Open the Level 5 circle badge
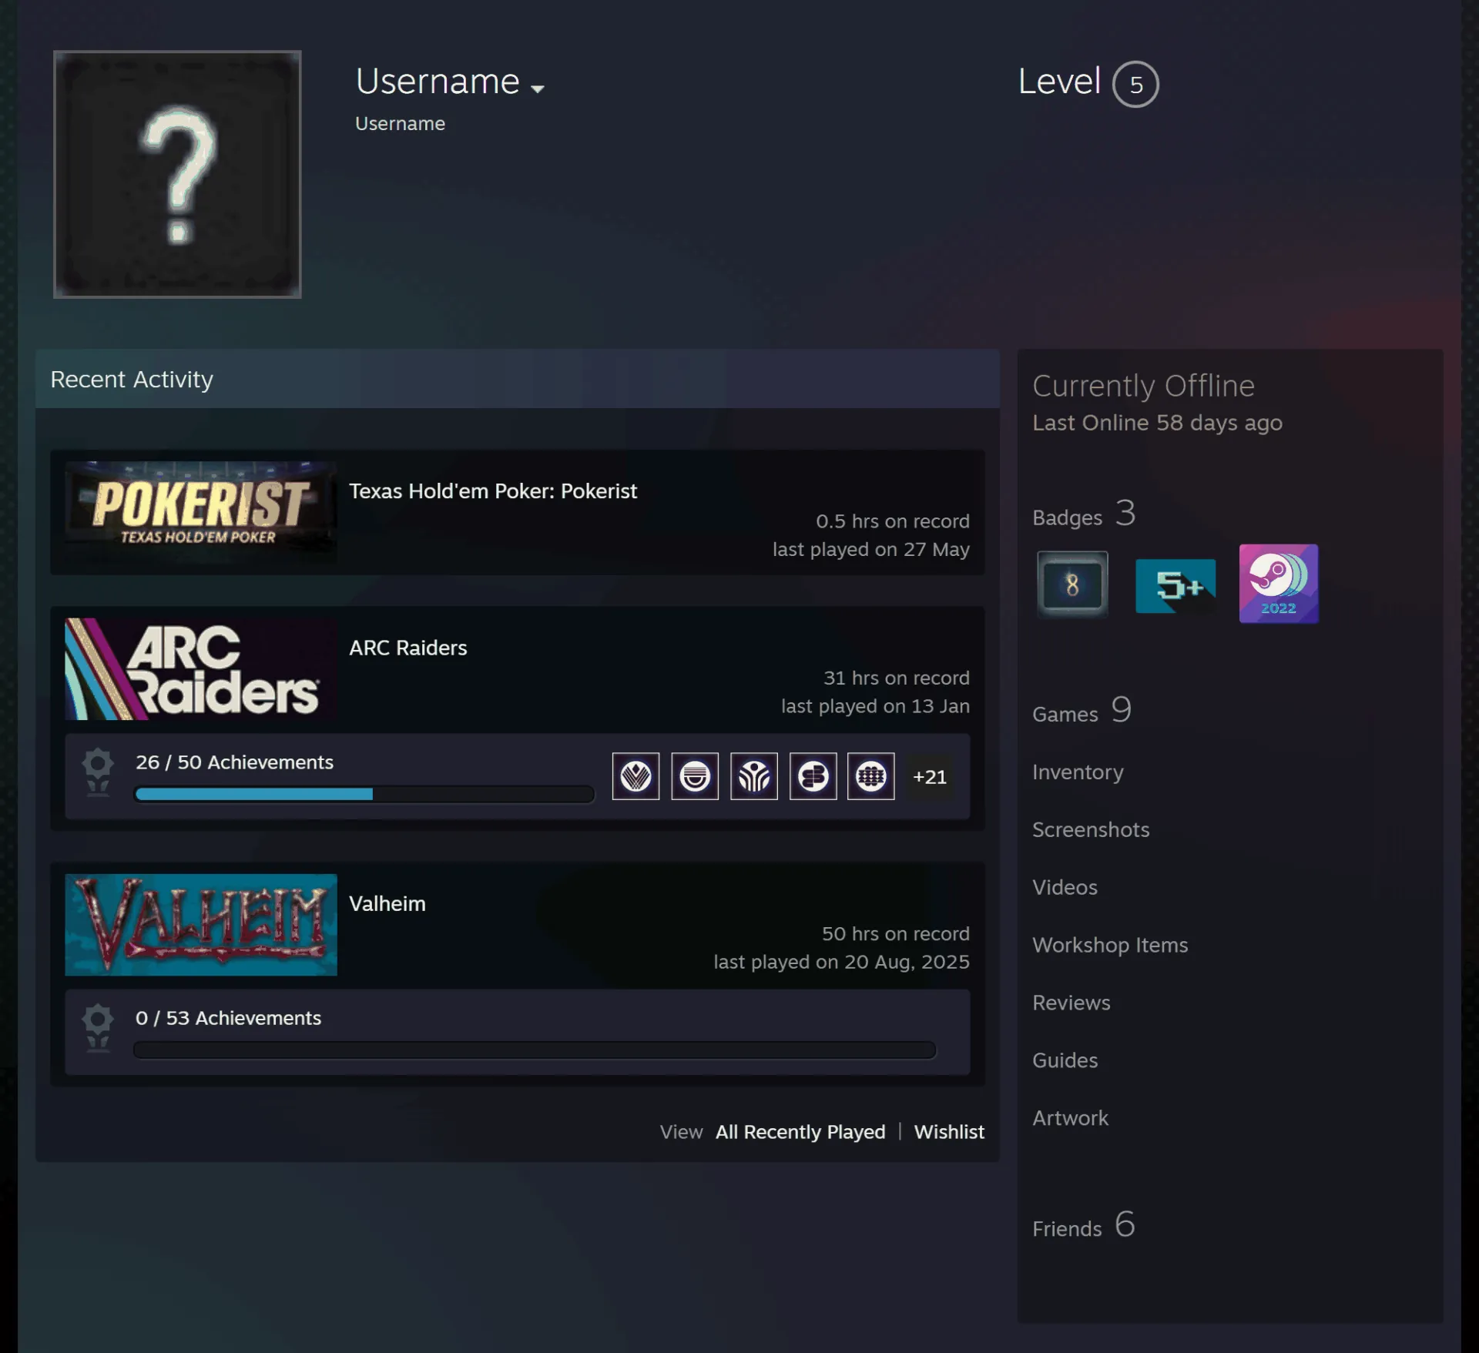Screen dimensions: 1479x1353 point(1135,84)
